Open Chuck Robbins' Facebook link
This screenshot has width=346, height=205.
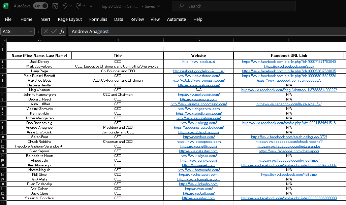[x=289, y=141]
